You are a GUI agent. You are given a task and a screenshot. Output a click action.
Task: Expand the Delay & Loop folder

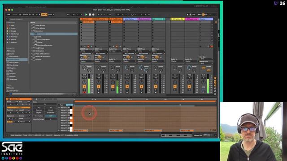coord(31,25)
